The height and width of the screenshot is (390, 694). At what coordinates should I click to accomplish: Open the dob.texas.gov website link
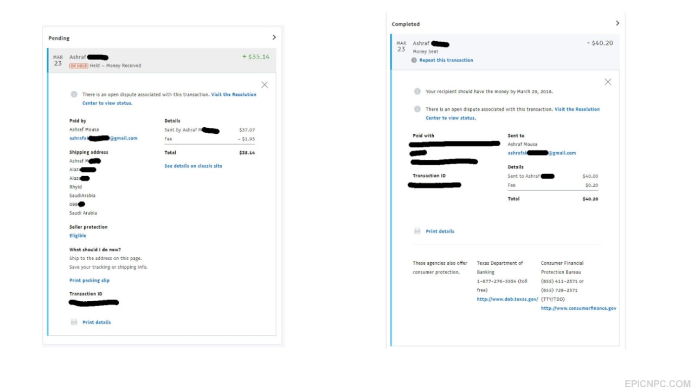(x=507, y=300)
